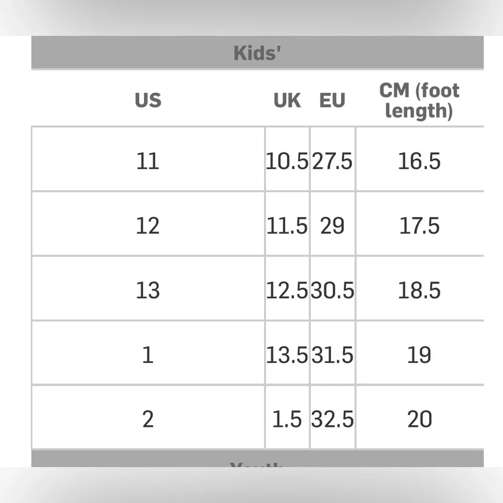Click the EU 27.5 cell
This screenshot has height=503, width=503.
coord(332,161)
